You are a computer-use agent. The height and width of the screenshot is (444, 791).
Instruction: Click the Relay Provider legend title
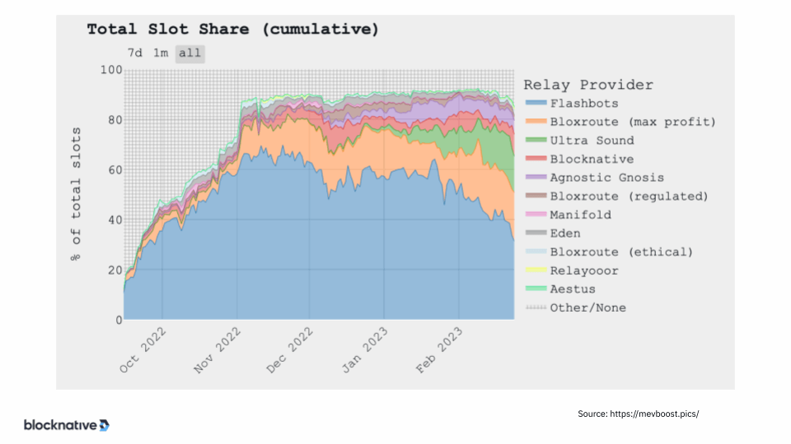tap(588, 85)
